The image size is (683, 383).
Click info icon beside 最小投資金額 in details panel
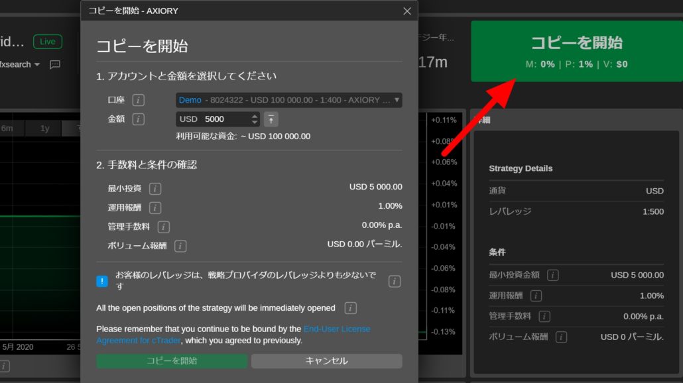click(553, 275)
